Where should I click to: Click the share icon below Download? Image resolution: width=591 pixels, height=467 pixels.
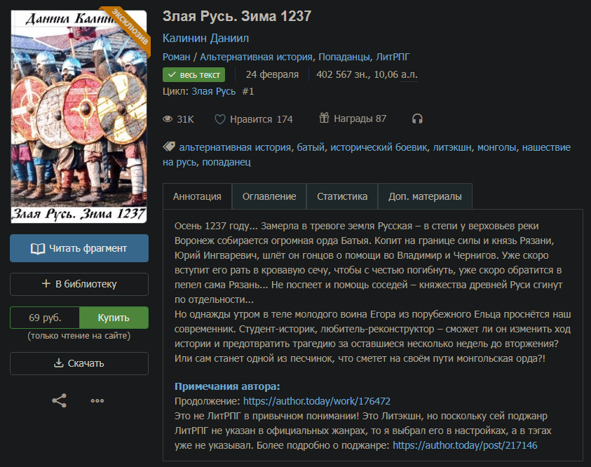[60, 401]
